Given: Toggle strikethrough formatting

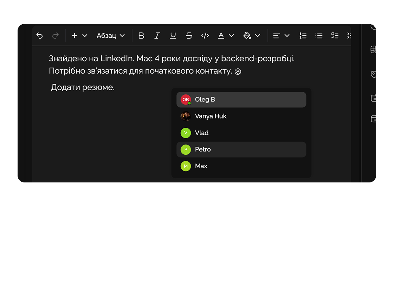Looking at the screenshot, I should tap(189, 35).
